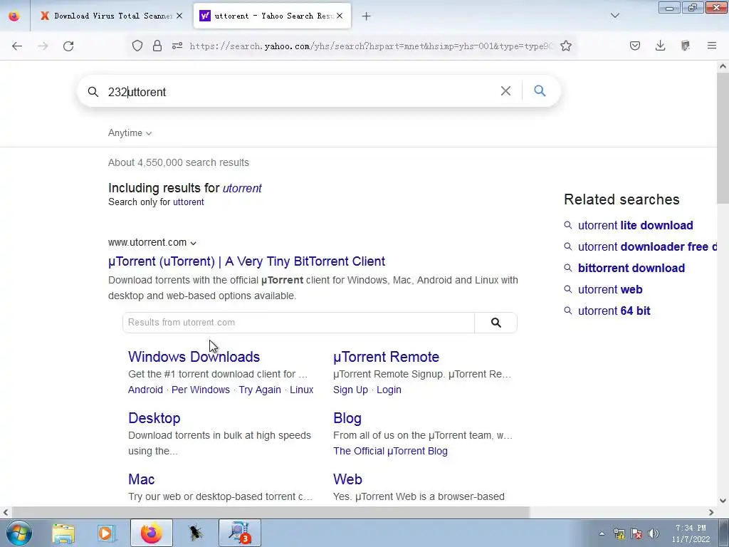Viewport: 729px width, 547px height.
Task: Open the Per Windows sublink
Action: click(200, 390)
